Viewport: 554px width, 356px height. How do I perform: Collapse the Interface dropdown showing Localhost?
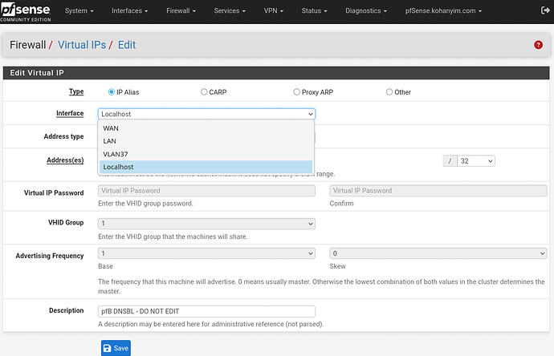point(206,114)
